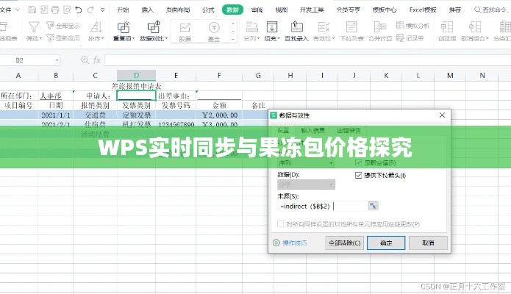Click the fx insert function icon
The image size is (511, 294).
(x=97, y=60)
